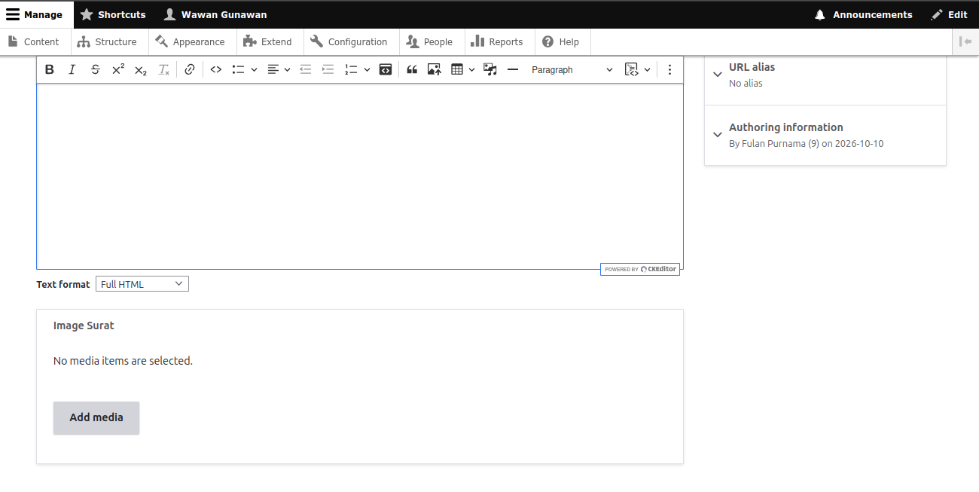Click the Add media button
The height and width of the screenshot is (492, 979).
(x=96, y=417)
